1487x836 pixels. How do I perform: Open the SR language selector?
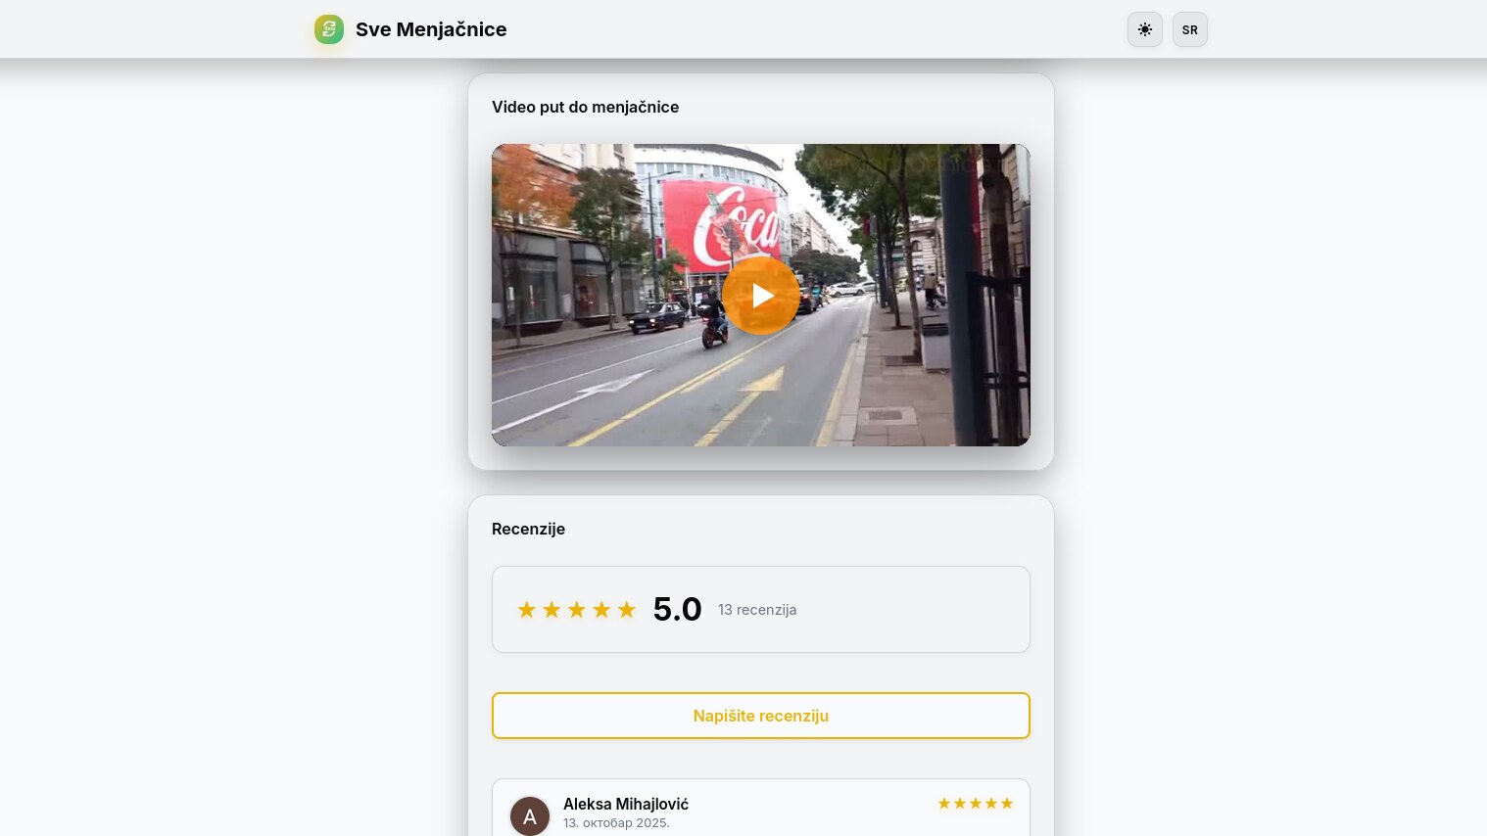(x=1190, y=29)
